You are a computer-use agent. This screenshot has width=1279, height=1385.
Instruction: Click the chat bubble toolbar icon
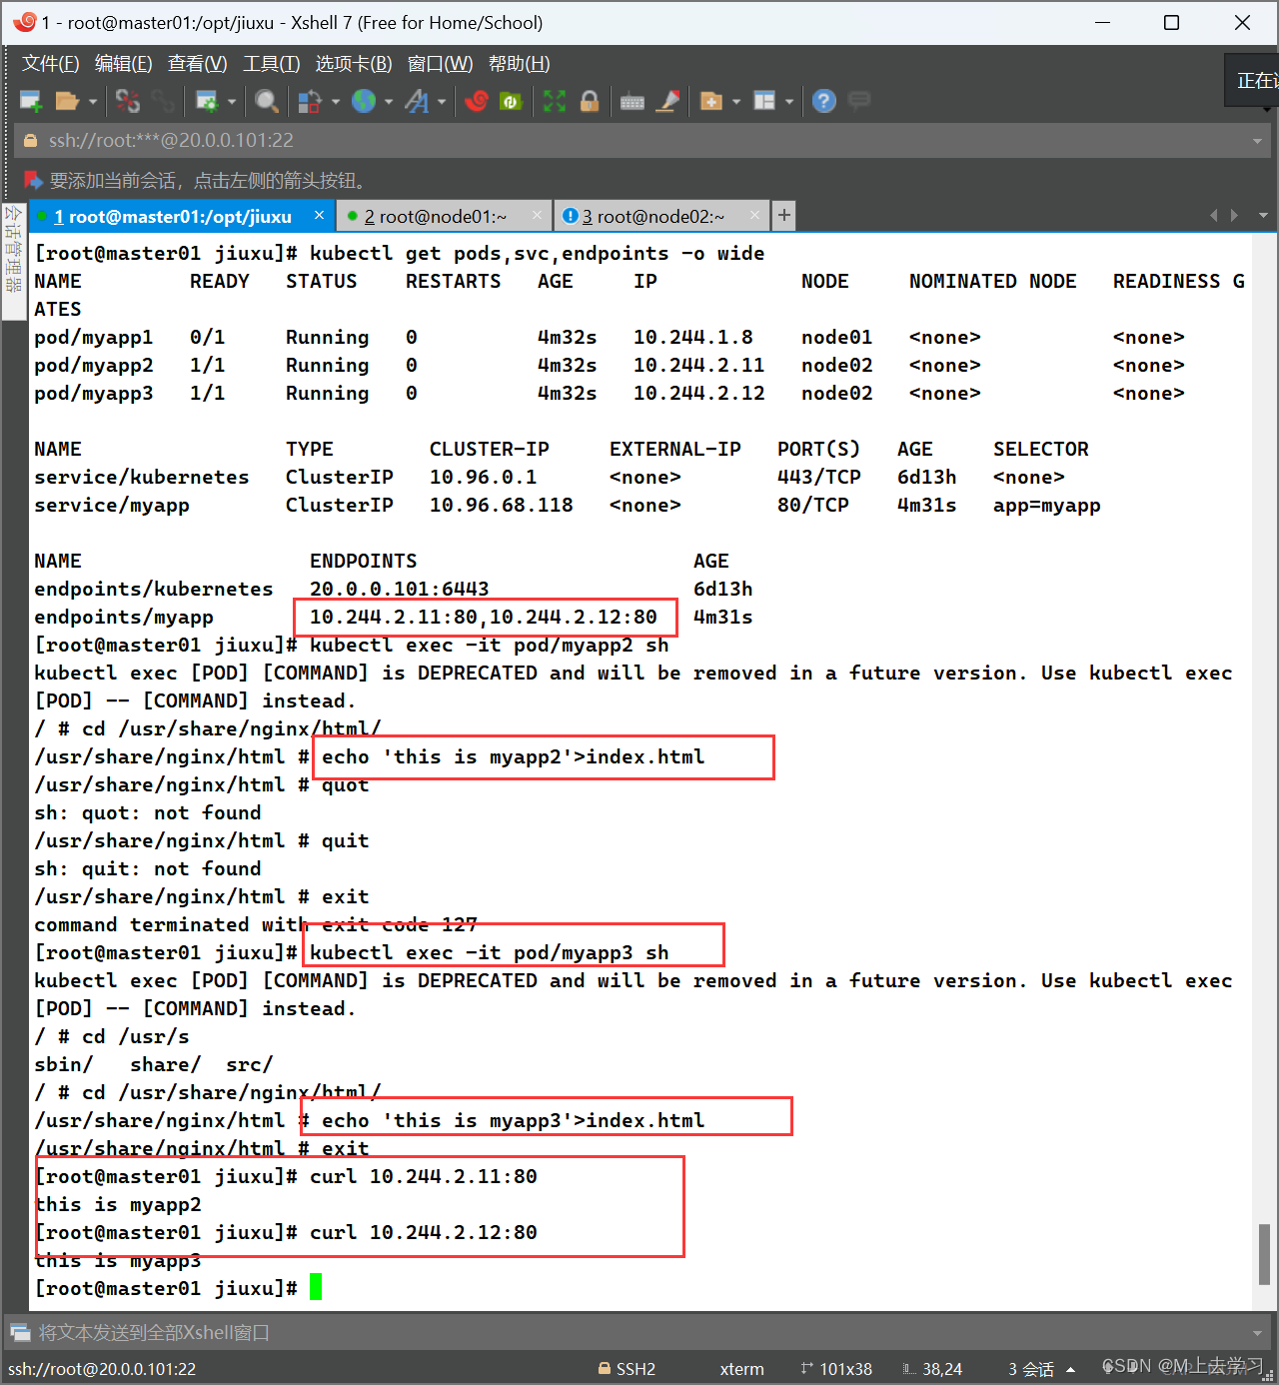pos(859,100)
